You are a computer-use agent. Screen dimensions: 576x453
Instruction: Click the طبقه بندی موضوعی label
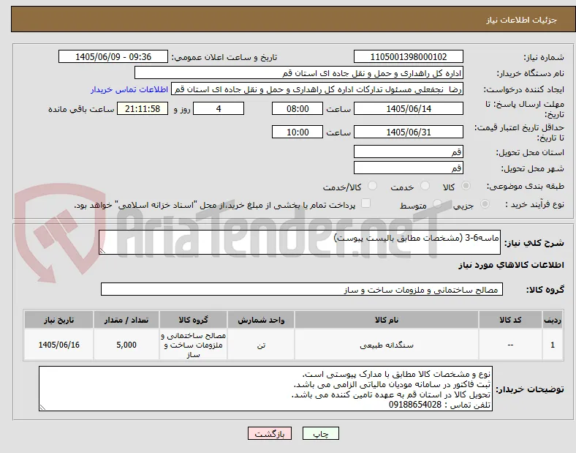pyautogui.click(x=526, y=186)
